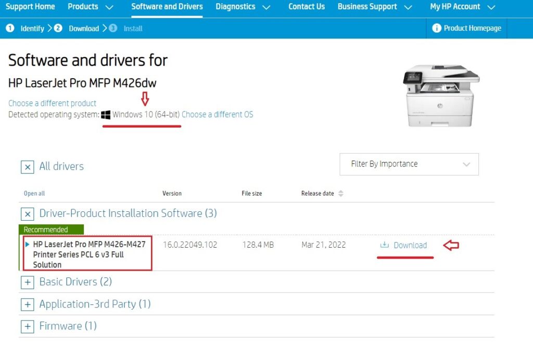Open the Products menu label
Image resolution: width=533 pixels, height=344 pixels.
point(83,7)
